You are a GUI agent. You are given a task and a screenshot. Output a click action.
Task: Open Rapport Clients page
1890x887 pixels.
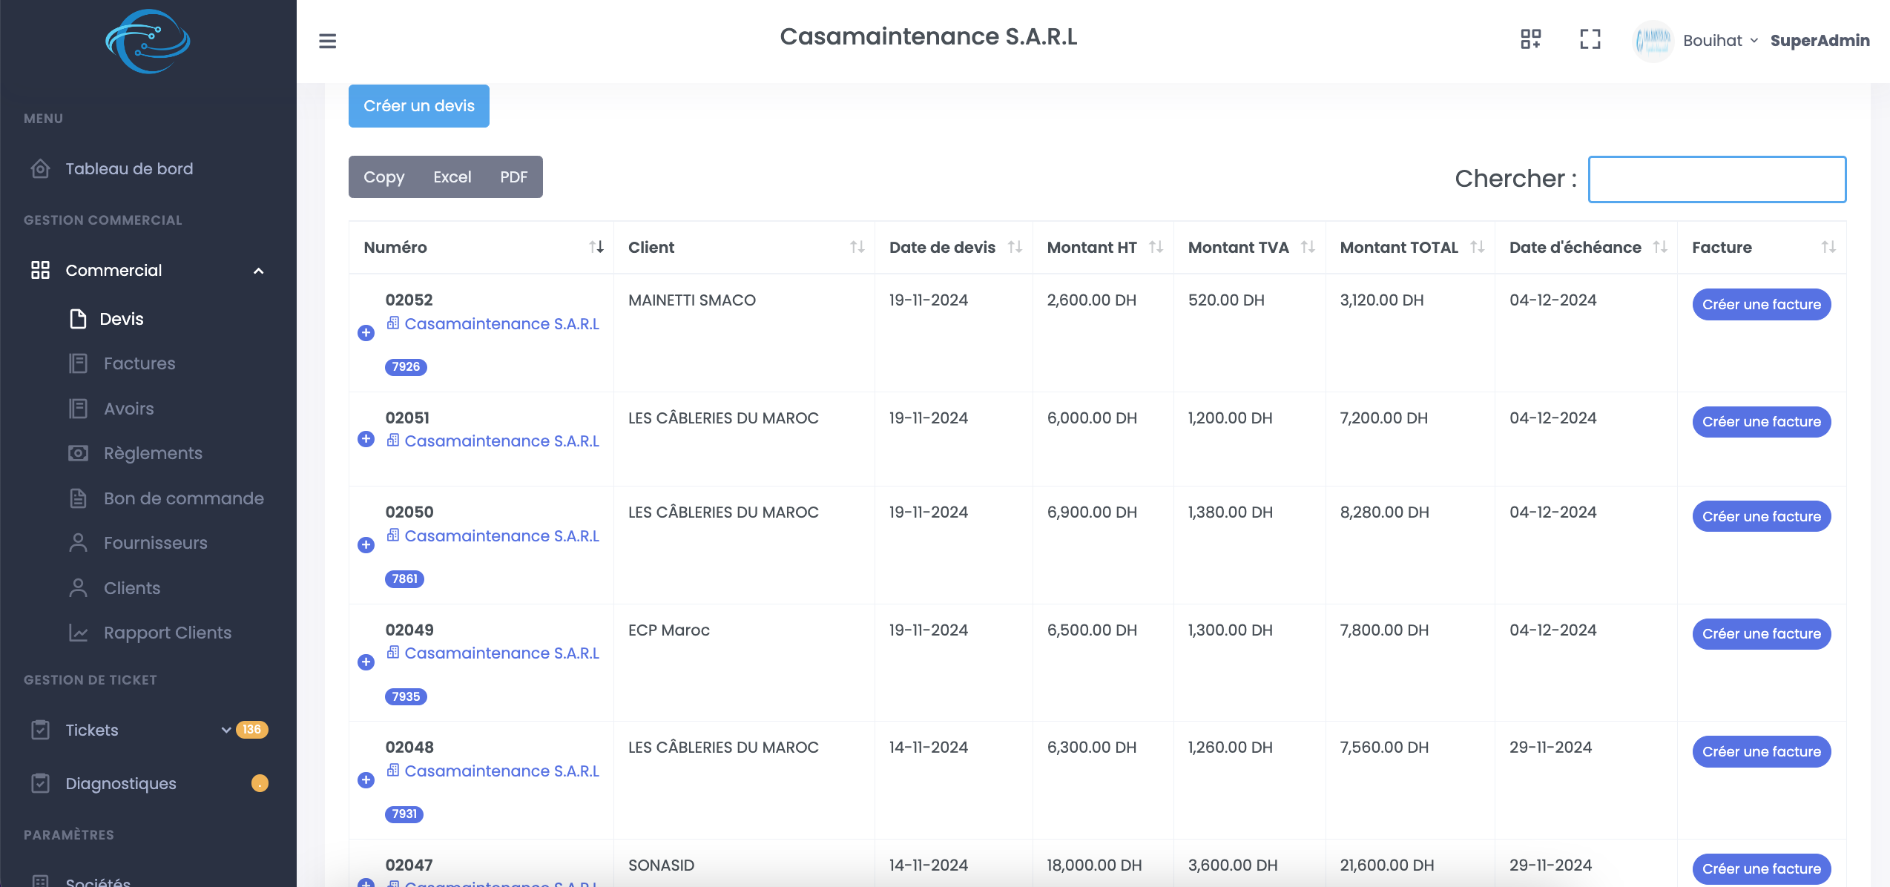tap(168, 633)
